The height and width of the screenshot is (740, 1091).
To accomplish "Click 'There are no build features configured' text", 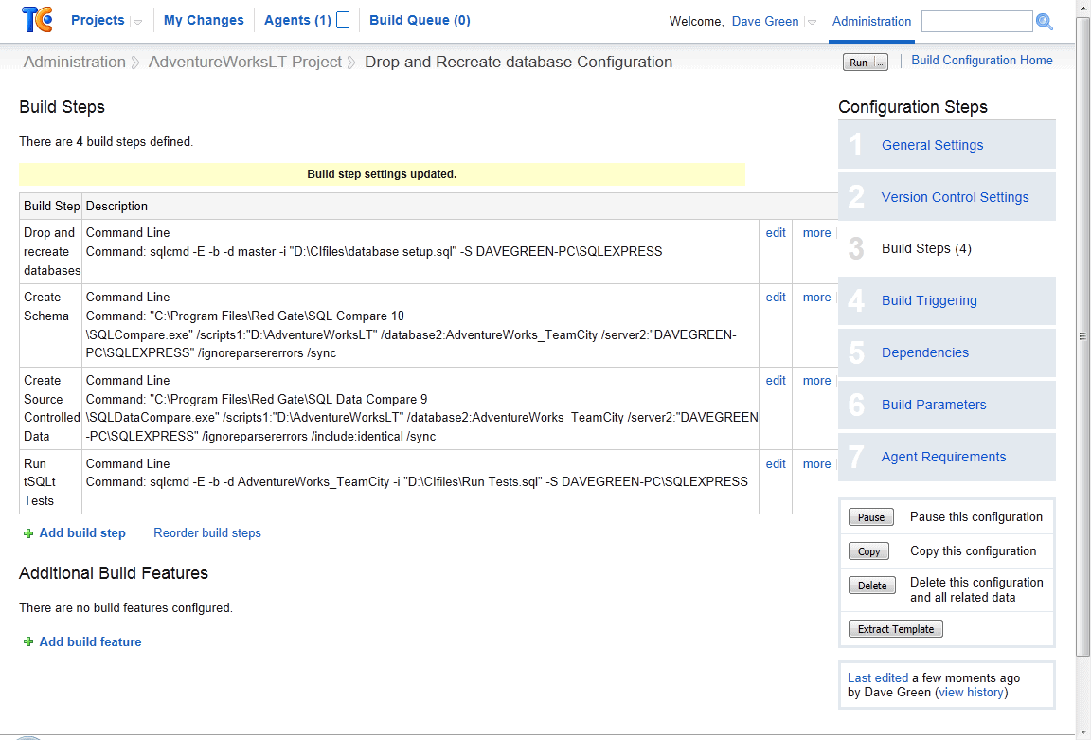I will [126, 607].
